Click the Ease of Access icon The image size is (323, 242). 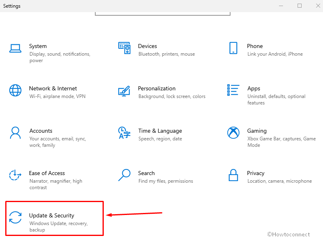pos(15,175)
